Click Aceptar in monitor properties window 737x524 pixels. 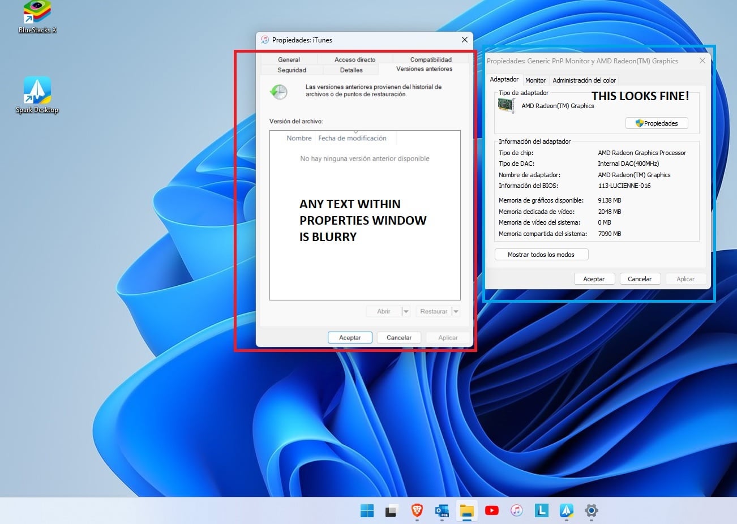point(594,279)
